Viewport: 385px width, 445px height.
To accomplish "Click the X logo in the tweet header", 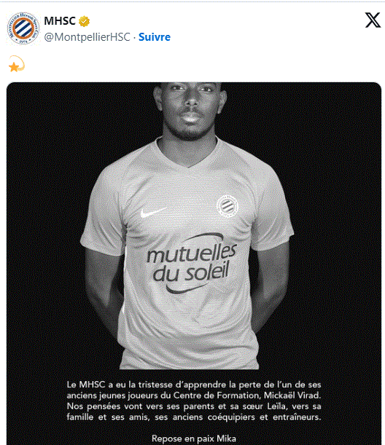I will 373,20.
